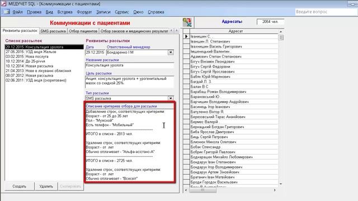Select mailing 08.07.2012 Новая рассылка
Screen dimensions: 358x201
tap(44, 75)
